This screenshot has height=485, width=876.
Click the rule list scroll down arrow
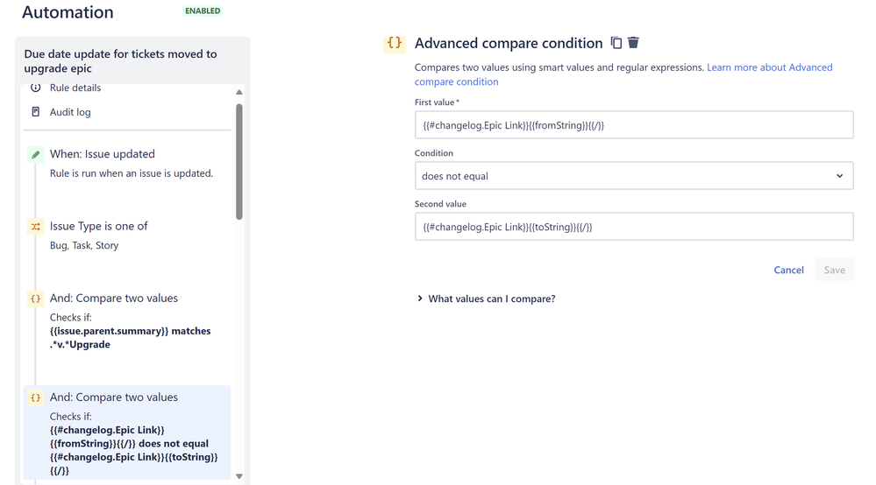point(239,476)
